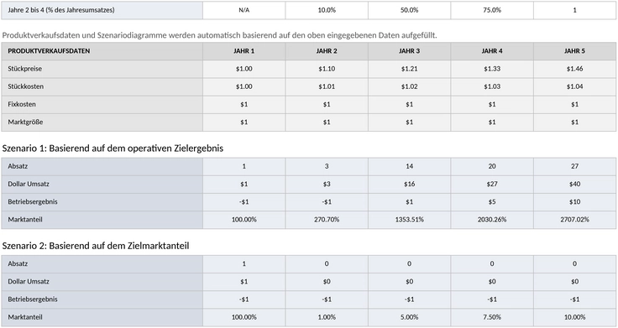The image size is (618, 328).
Task: Select the Szenario 1 heading text
Action: 113,148
